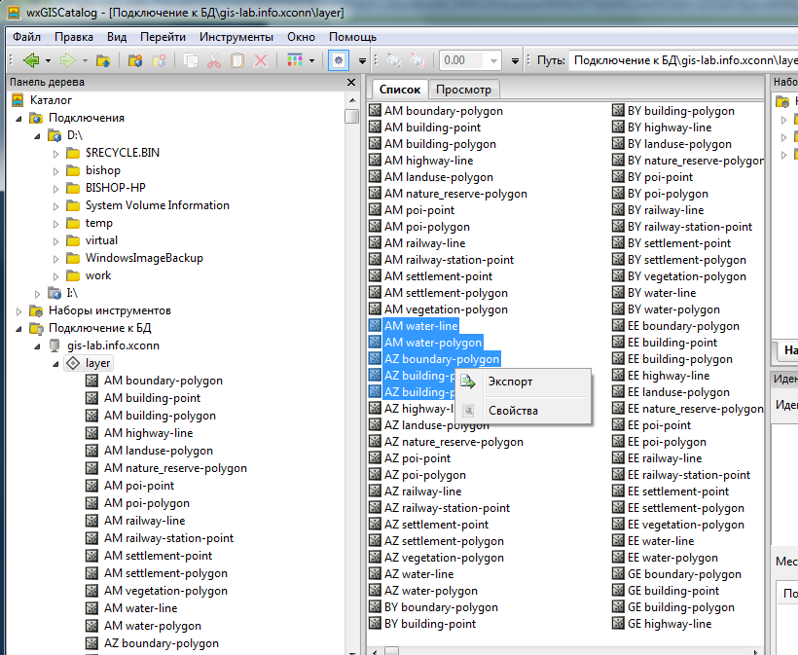Click the AM boundary-polygon list icon
798x655 pixels.
click(x=375, y=110)
